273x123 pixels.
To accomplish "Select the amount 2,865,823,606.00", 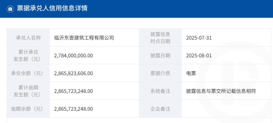I will [x=74, y=73].
